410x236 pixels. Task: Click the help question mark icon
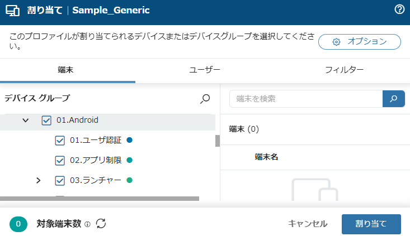coord(399,10)
